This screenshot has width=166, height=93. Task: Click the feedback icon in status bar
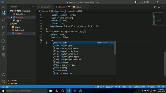[x=158, y=87]
